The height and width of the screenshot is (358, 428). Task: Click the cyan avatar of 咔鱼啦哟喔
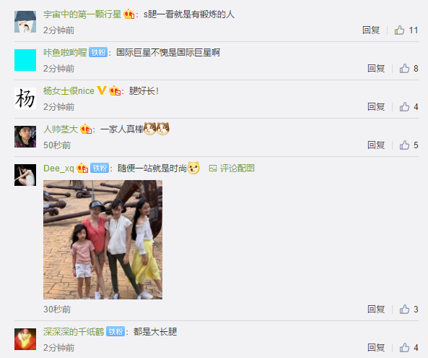[x=25, y=60]
